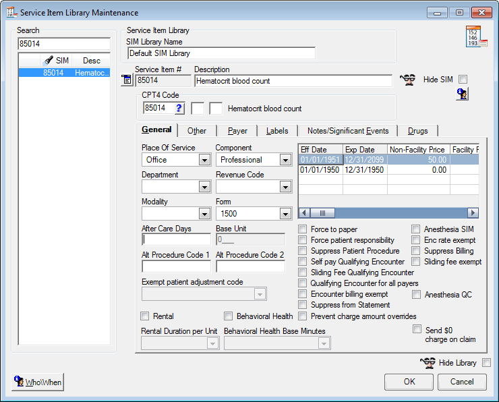Click the app icon in the title bar

pyautogui.click(x=11, y=12)
